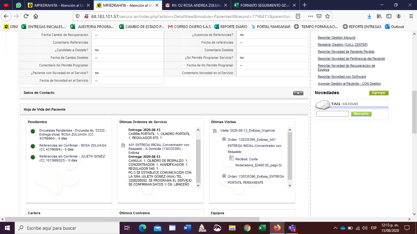
Task: Click the vertical page scrollbar thumb
Action: coord(414,112)
